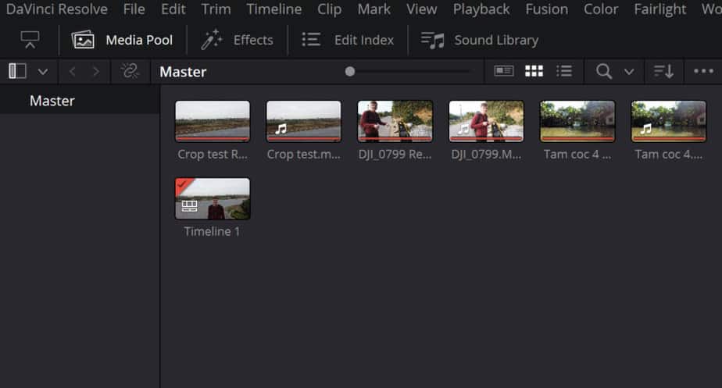Open the three-dot options menu
722x388 pixels.
click(703, 71)
